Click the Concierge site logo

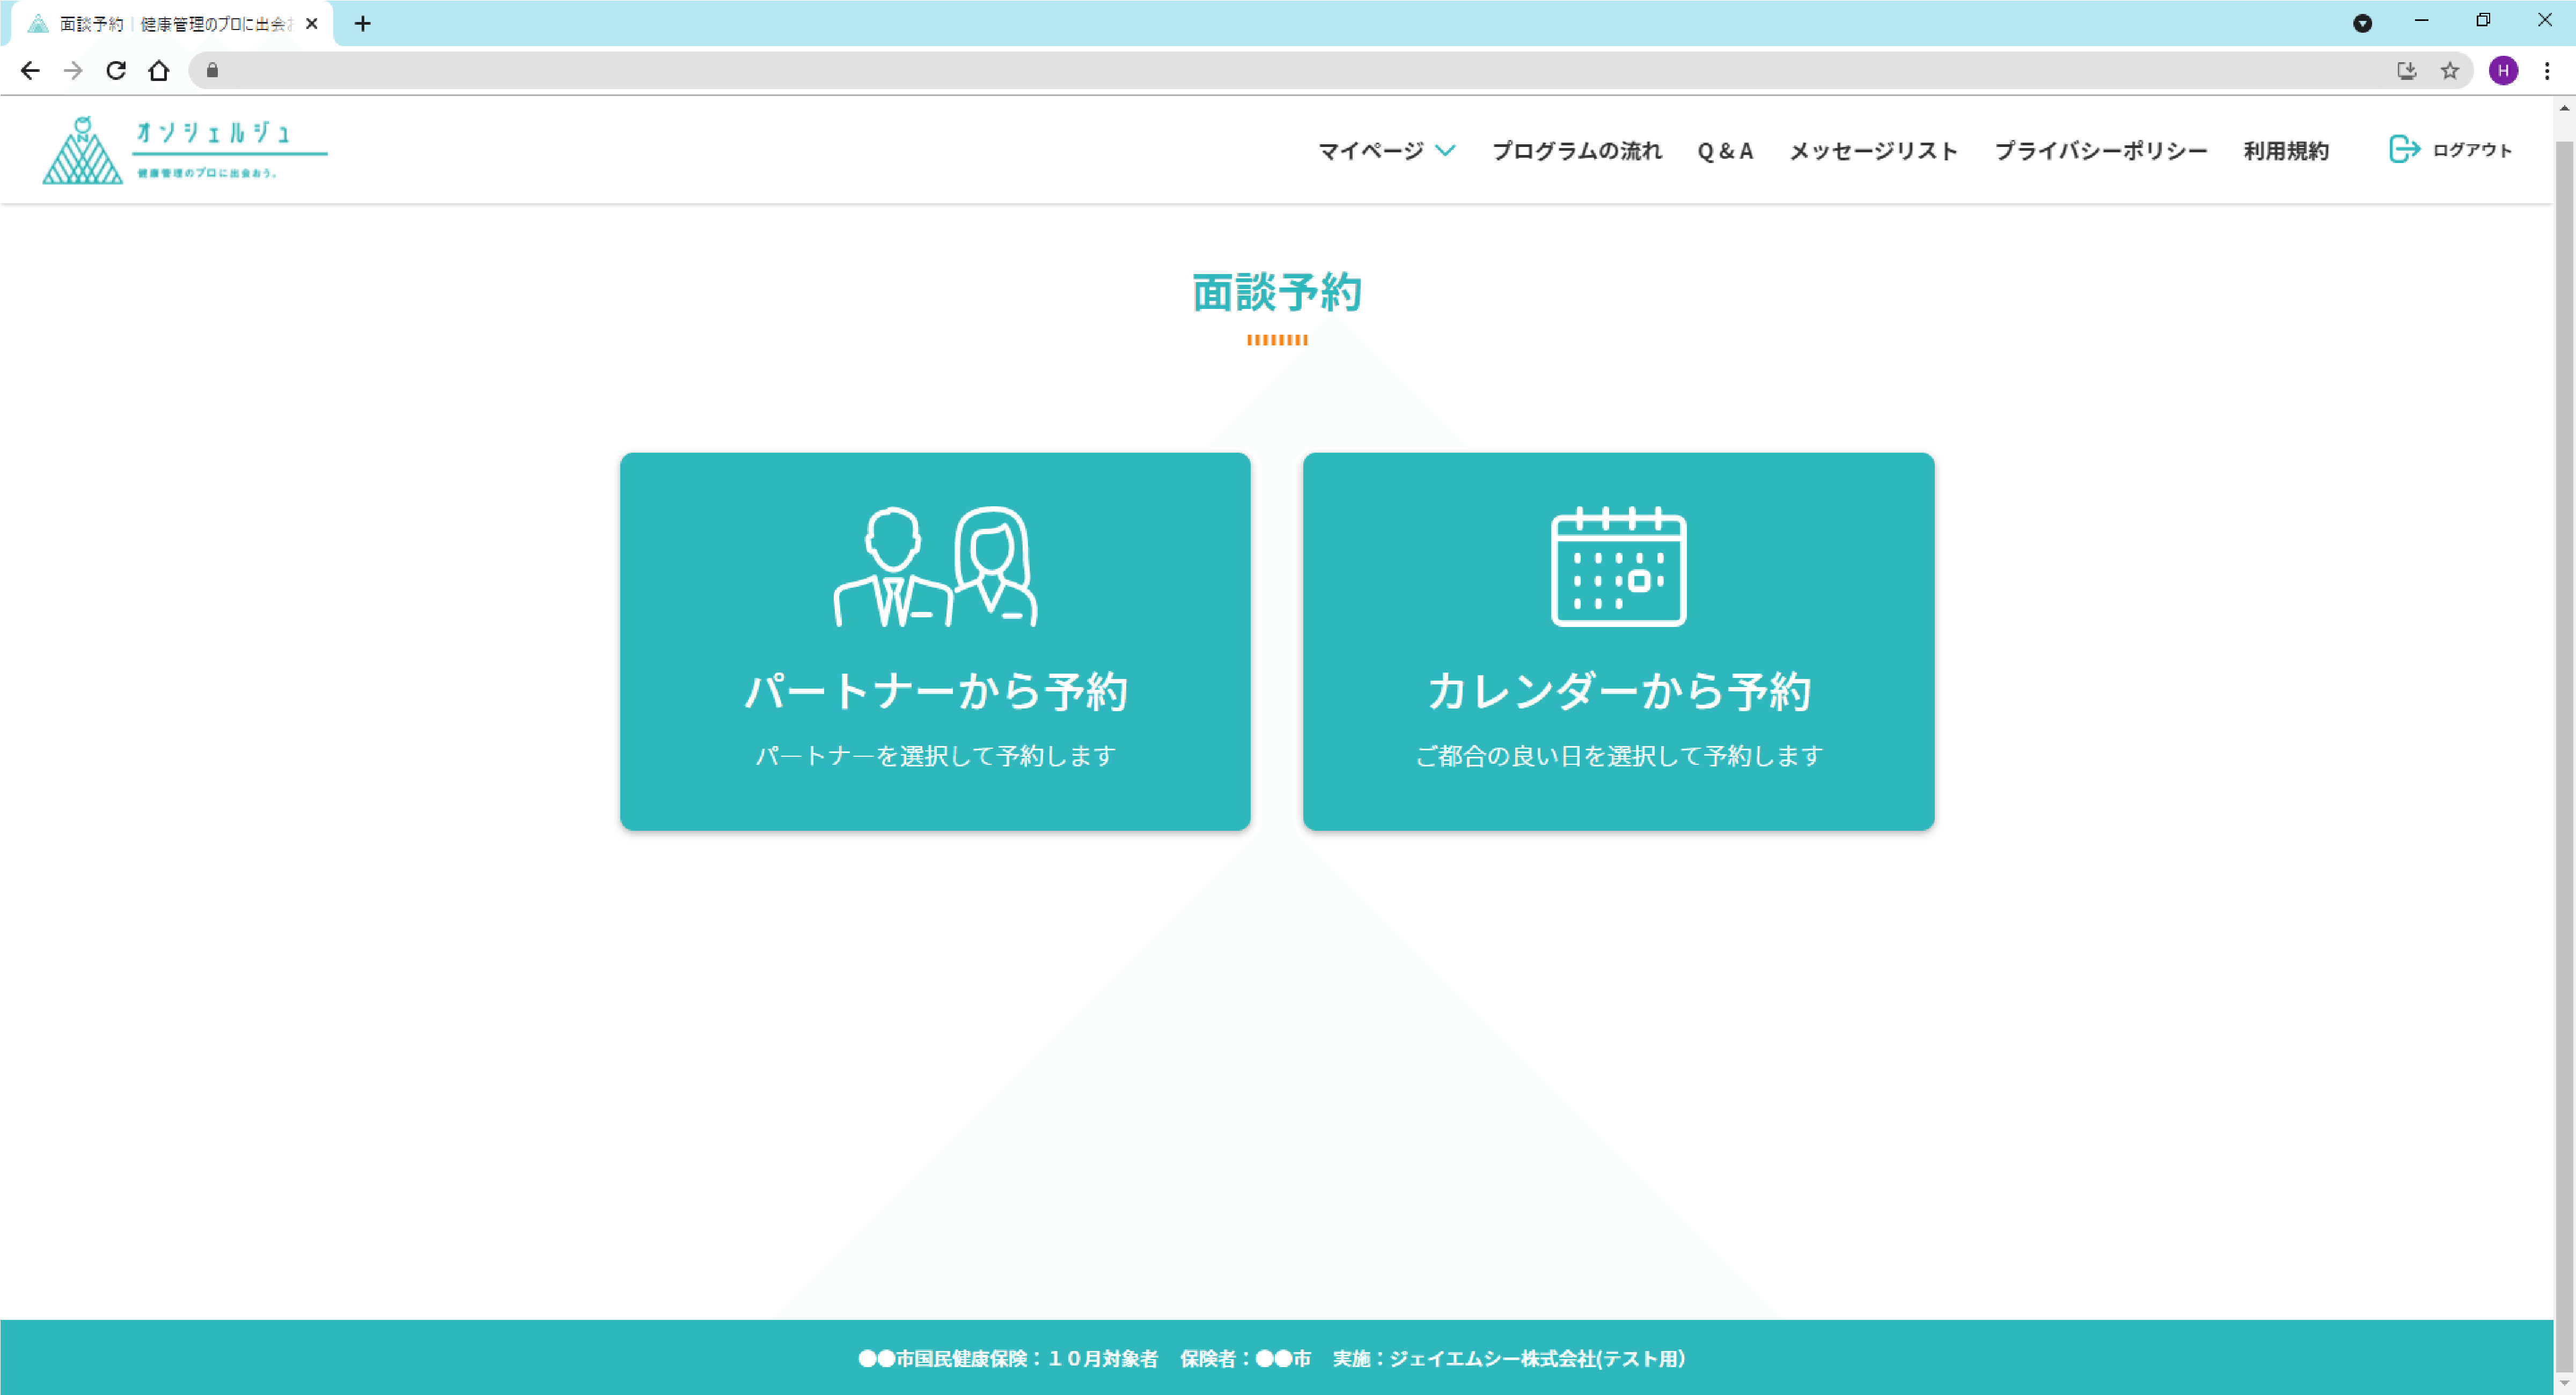[x=184, y=150]
